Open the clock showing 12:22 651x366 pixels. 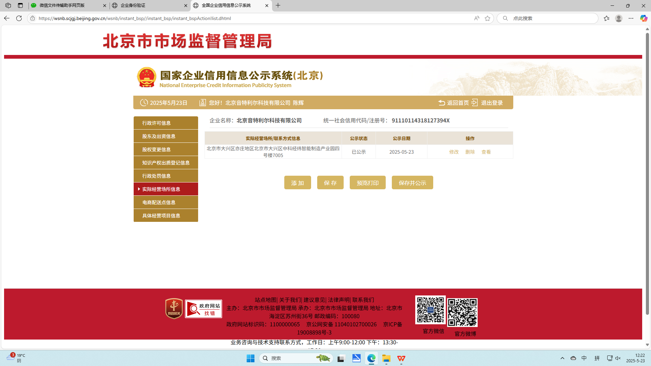(x=636, y=358)
